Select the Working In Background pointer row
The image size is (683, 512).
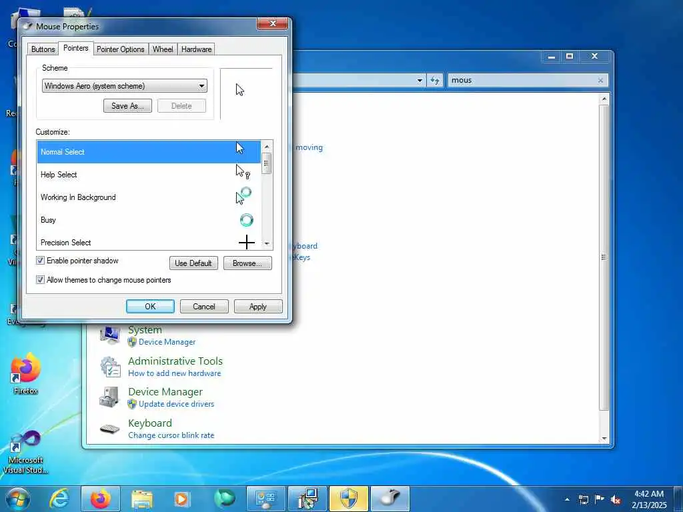(149, 197)
